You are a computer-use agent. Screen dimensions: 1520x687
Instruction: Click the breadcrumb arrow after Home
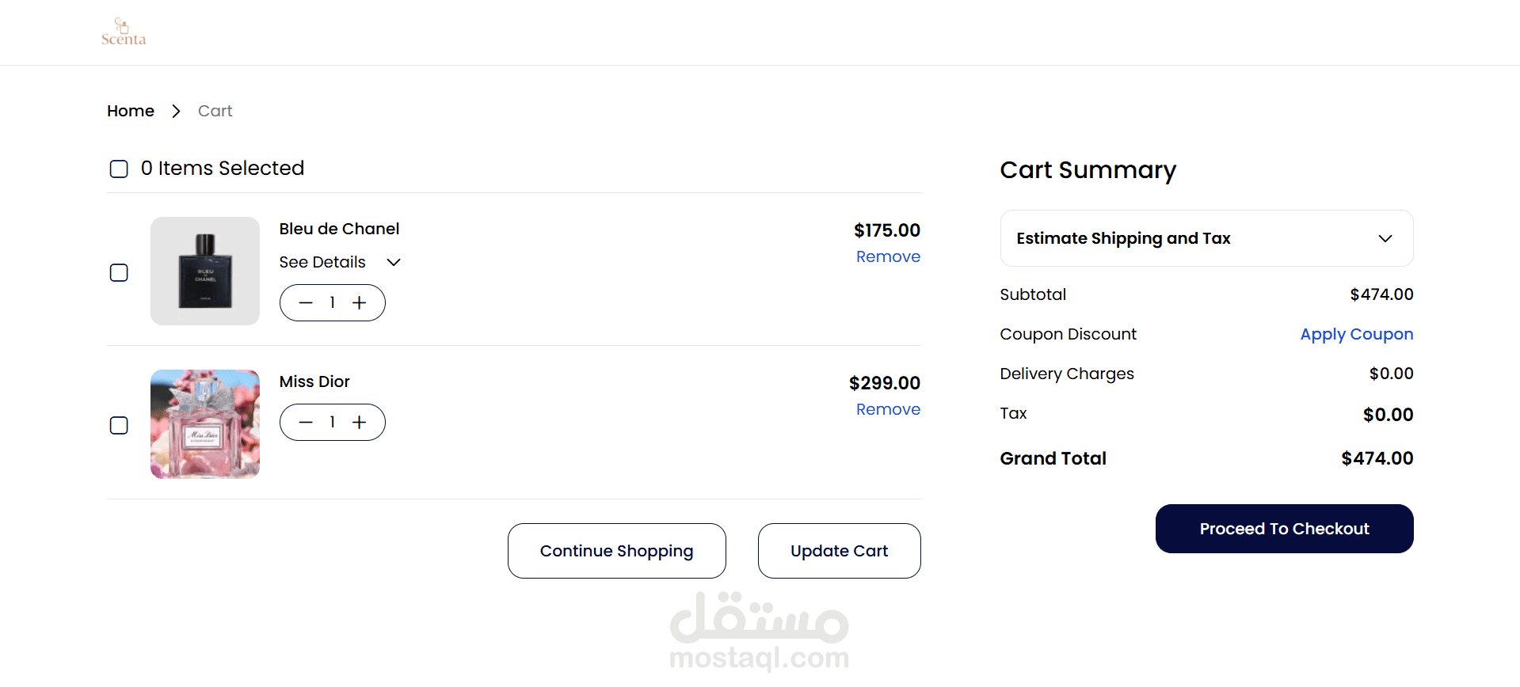click(x=176, y=112)
